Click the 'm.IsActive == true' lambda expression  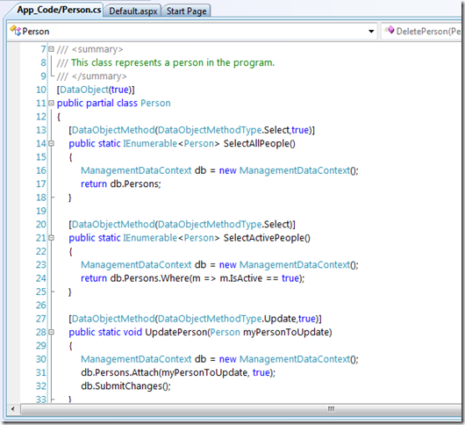[260, 278]
